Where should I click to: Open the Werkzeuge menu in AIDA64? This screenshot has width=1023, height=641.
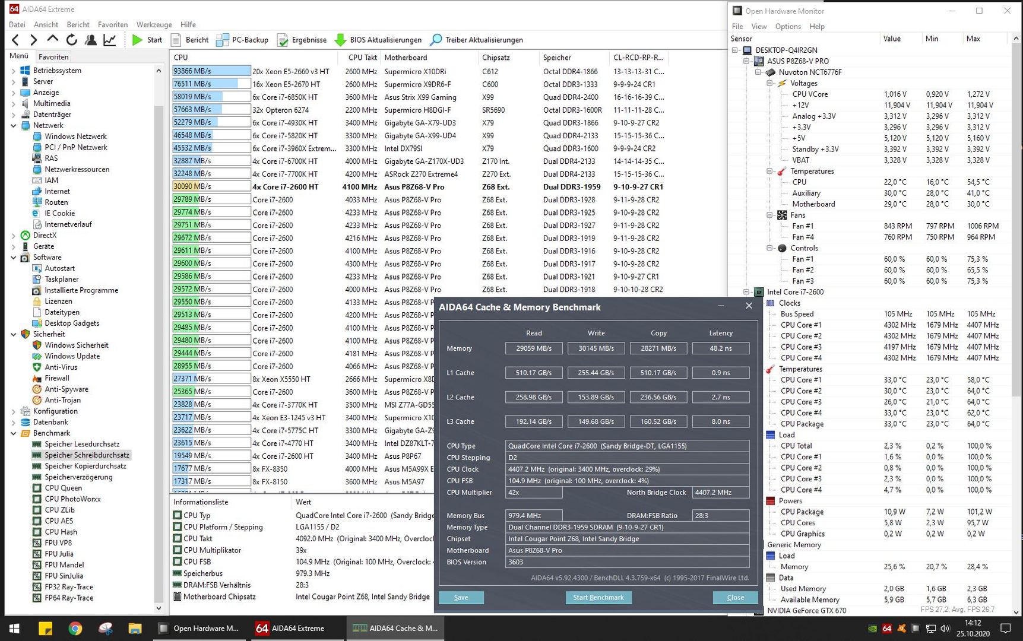pos(154,24)
